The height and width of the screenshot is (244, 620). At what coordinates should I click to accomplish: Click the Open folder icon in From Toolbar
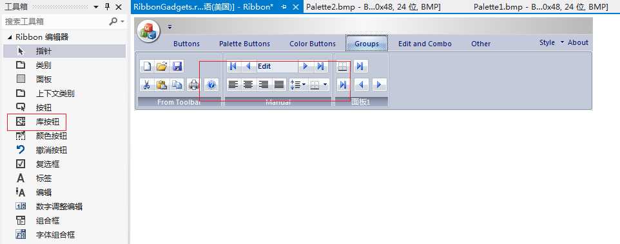[162, 66]
